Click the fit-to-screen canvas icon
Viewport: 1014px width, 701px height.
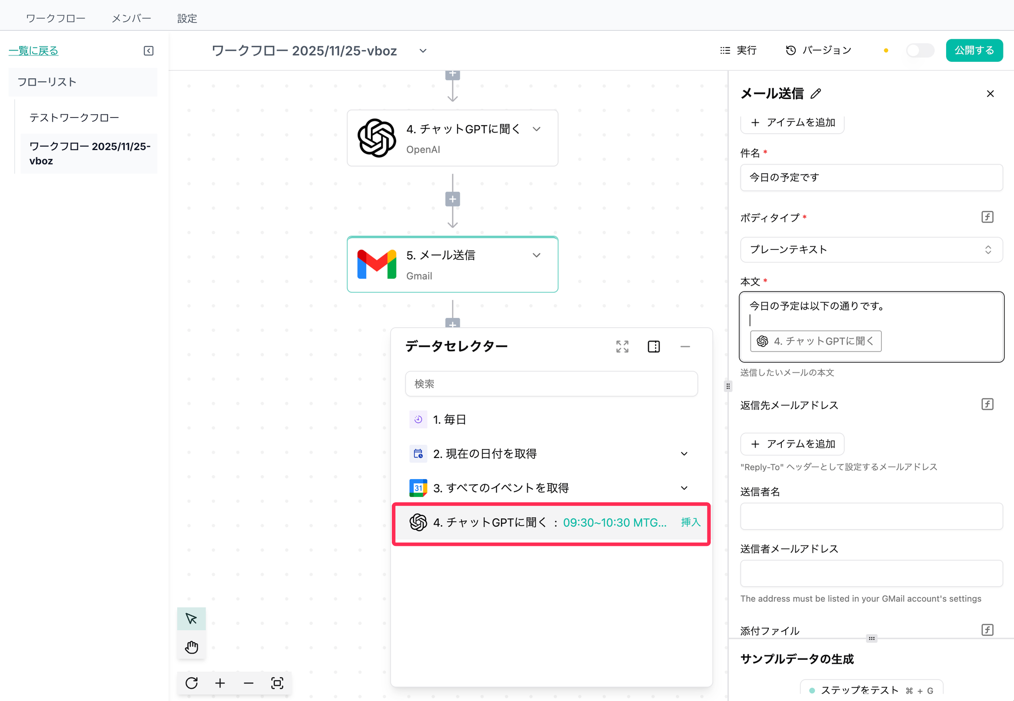pos(277,683)
